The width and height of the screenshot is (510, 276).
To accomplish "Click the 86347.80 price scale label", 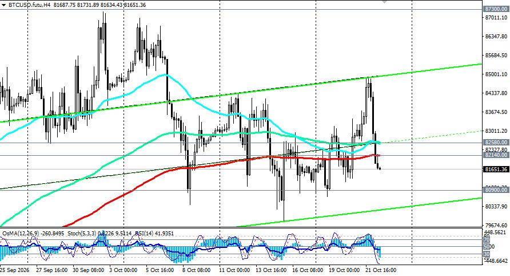I will click(x=496, y=37).
